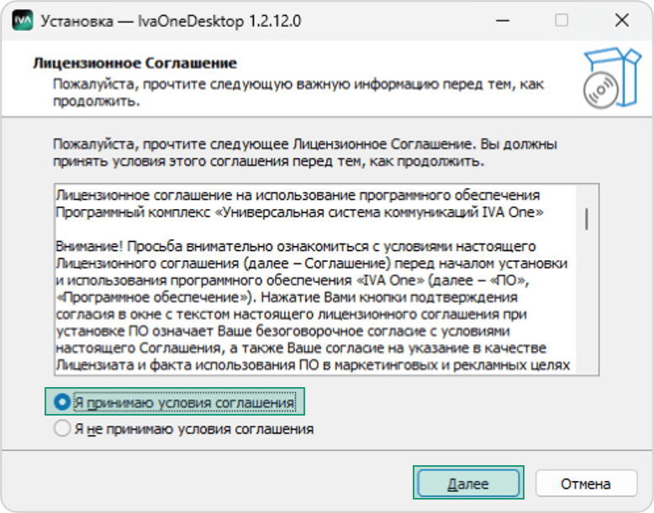The width and height of the screenshot is (654, 513).
Task: Click the "Установка — IvaOneDesktop 1.2.12.0" window title
Action: pyautogui.click(x=171, y=21)
